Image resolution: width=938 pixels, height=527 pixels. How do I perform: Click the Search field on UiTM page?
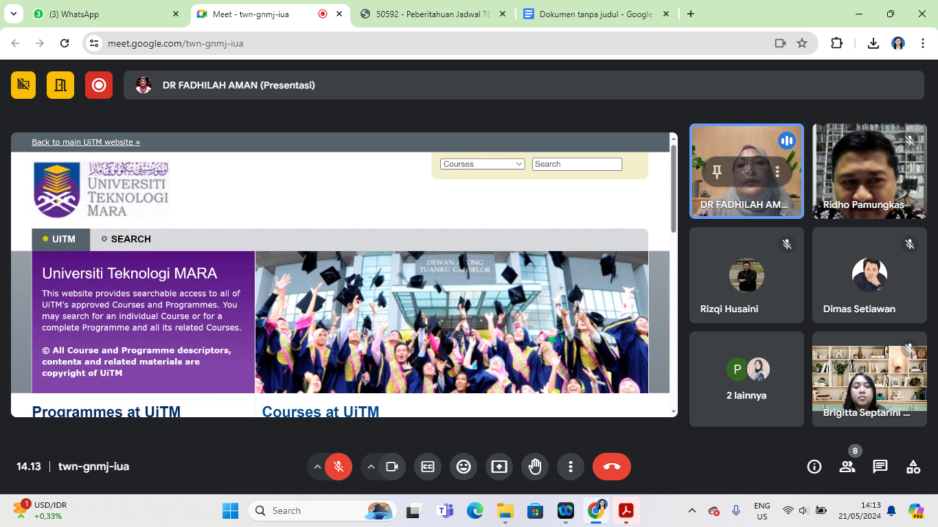(577, 164)
